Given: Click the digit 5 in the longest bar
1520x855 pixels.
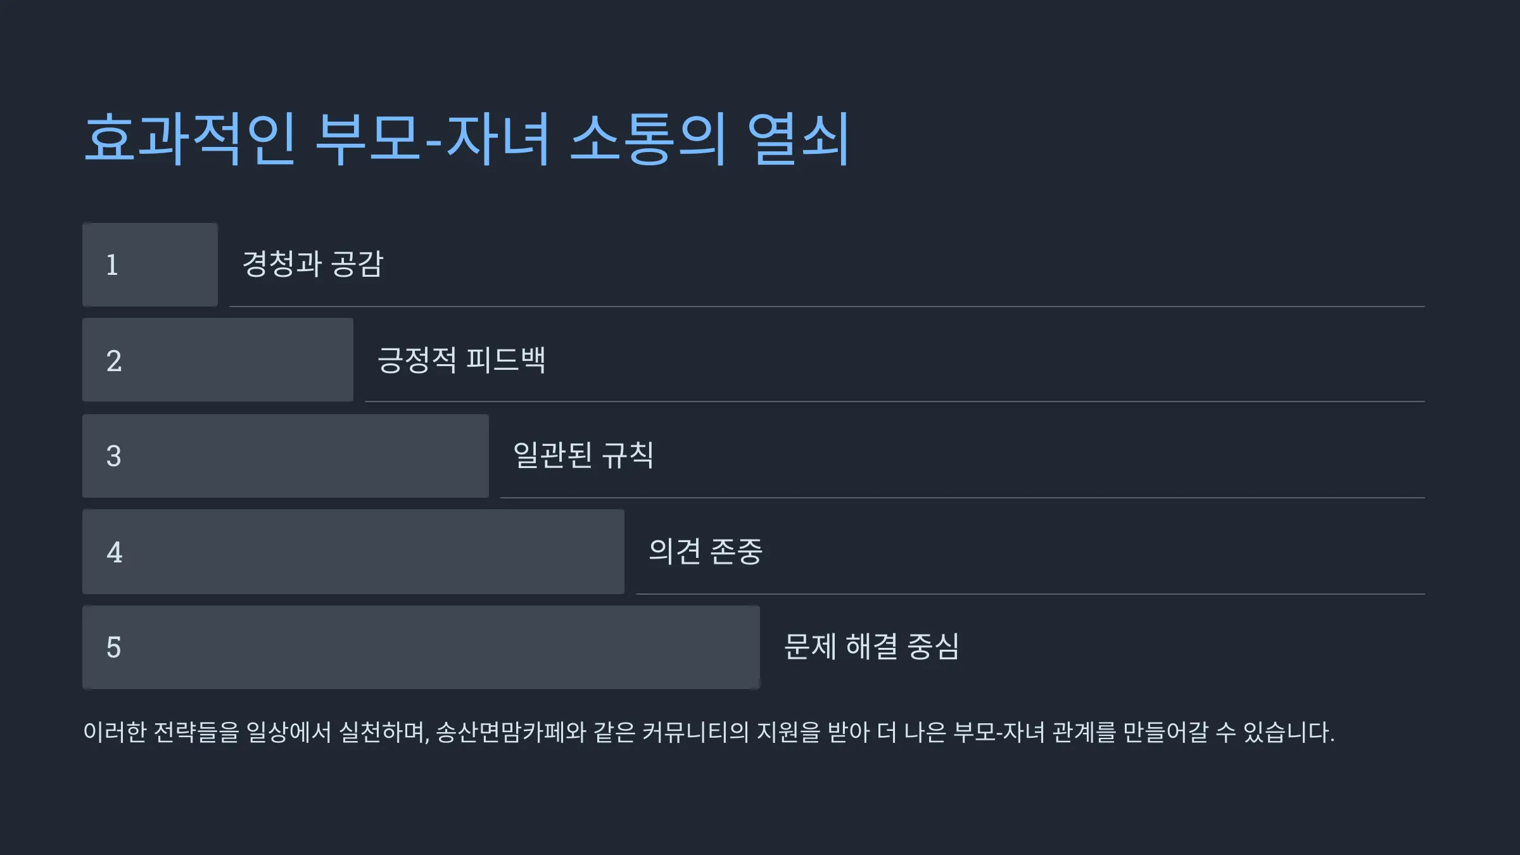Looking at the screenshot, I should (x=113, y=647).
